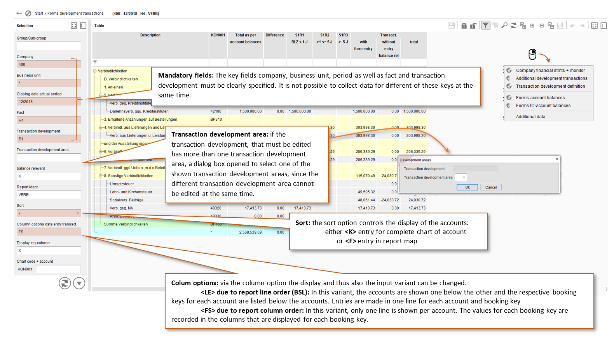The height and width of the screenshot is (343, 614).
Task: Collapse the Selection panel with the sidebar icon
Action: click(x=83, y=26)
